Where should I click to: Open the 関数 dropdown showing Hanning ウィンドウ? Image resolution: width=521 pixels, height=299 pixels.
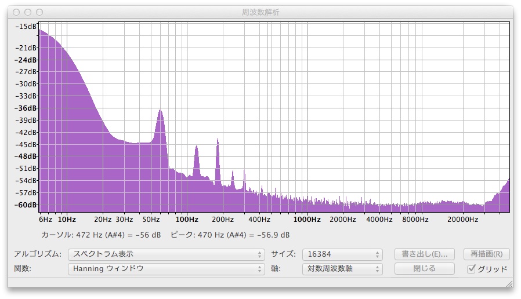pos(166,269)
